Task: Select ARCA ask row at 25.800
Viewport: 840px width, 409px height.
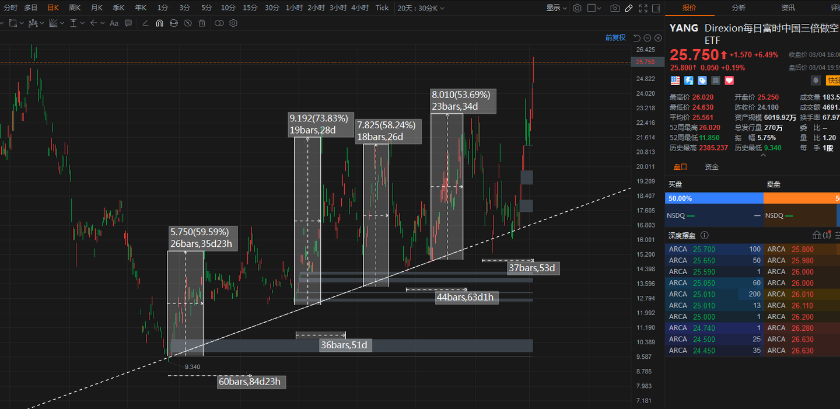Action: pyautogui.click(x=801, y=249)
